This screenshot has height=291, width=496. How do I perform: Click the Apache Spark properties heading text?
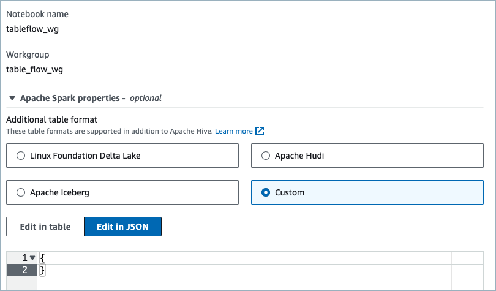point(72,98)
